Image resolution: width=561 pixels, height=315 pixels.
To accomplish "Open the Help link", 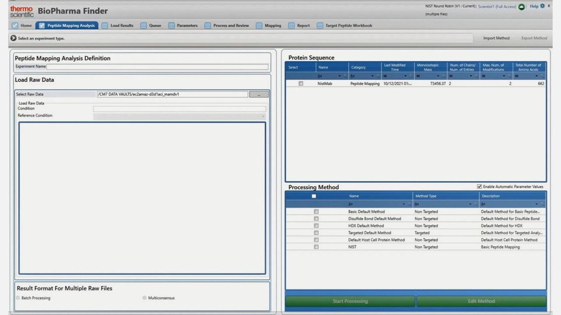I will [x=534, y=6].
